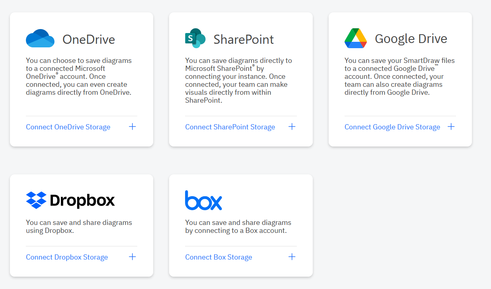The image size is (491, 289).
Task: Choose the Connect Box Storage link
Action: point(218,257)
